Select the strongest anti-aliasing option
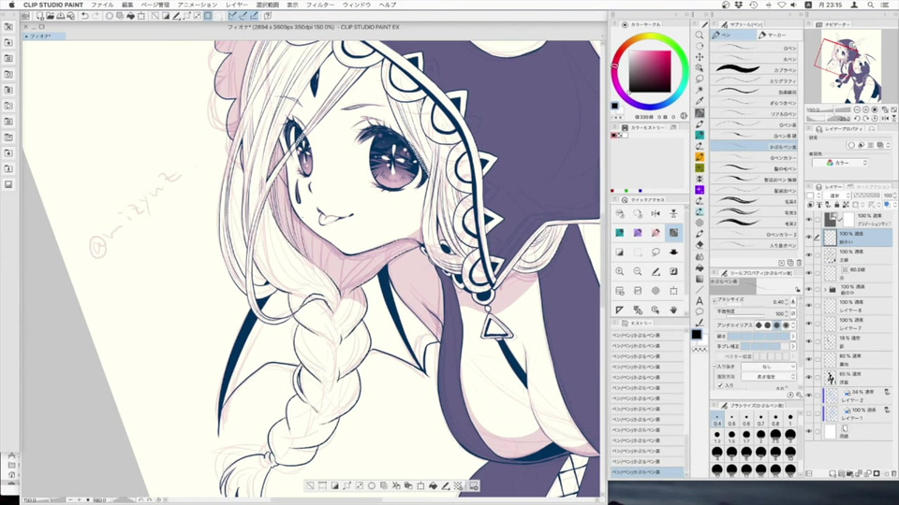This screenshot has width=899, height=505. click(x=786, y=325)
